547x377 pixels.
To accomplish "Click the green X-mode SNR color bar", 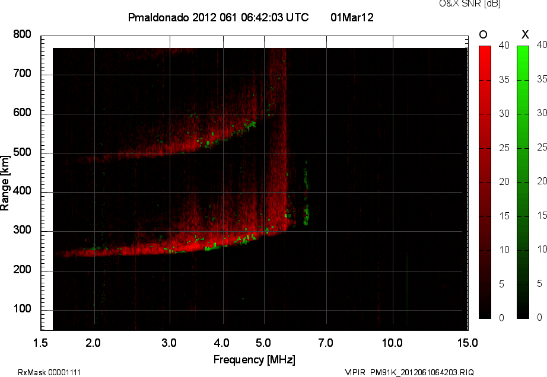I will click(x=523, y=182).
